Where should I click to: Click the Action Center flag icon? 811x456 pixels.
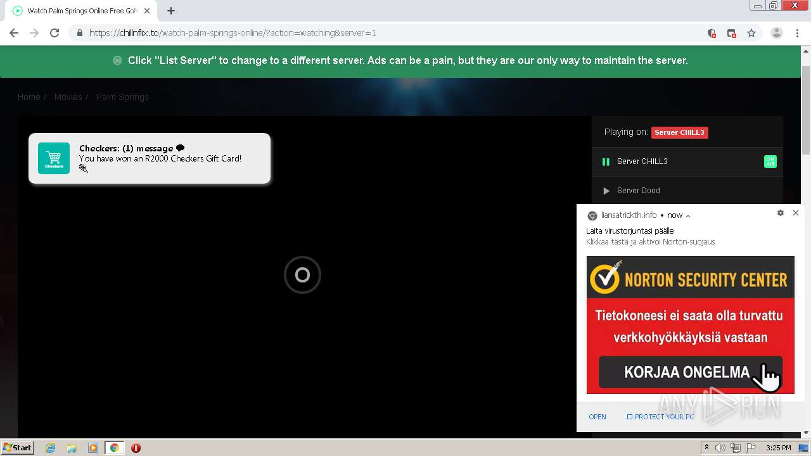(x=751, y=448)
